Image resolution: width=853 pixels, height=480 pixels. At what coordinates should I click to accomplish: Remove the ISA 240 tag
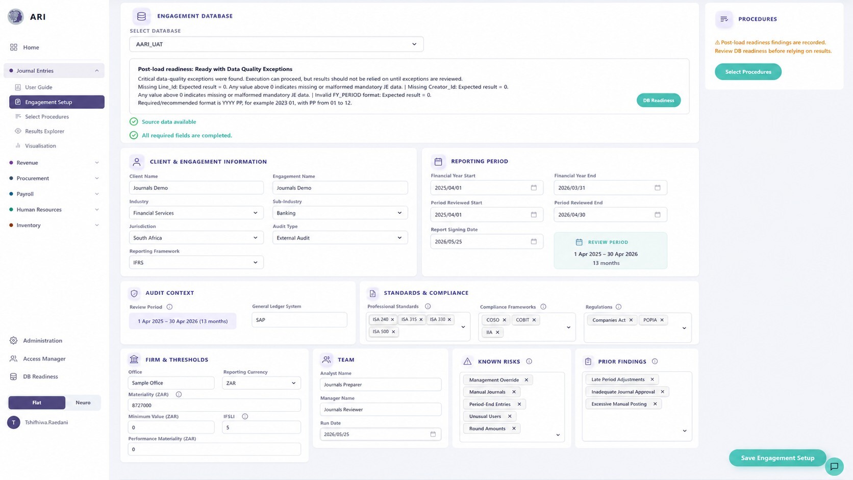coord(392,320)
